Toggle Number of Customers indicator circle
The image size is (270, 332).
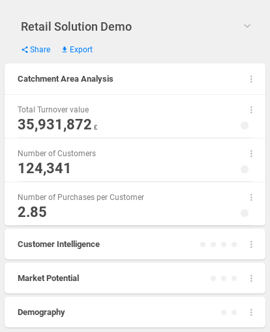245,169
